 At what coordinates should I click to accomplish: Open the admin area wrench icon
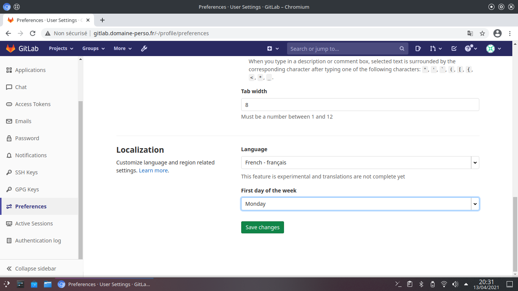coord(144,48)
